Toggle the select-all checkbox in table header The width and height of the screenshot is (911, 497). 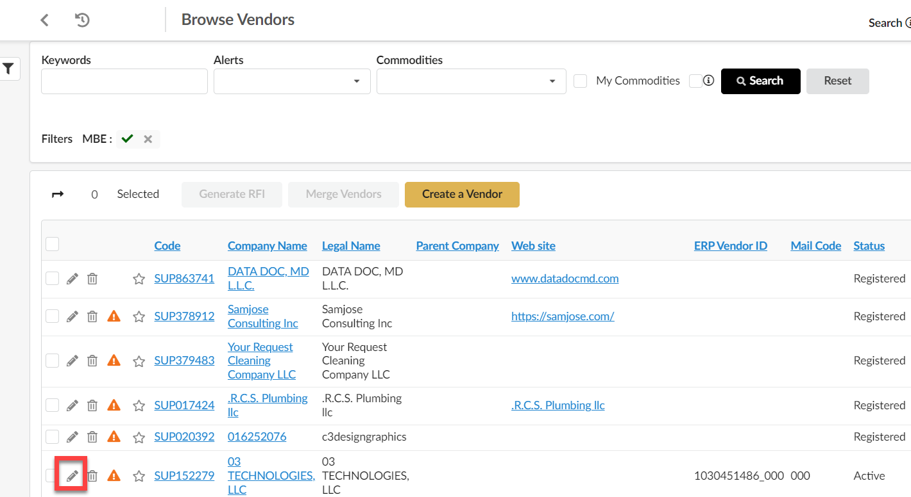[53, 243]
